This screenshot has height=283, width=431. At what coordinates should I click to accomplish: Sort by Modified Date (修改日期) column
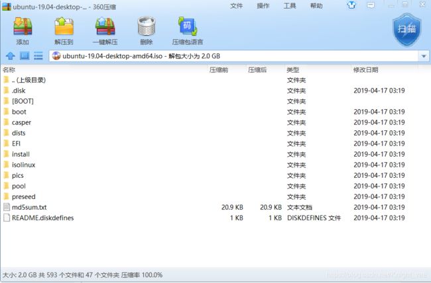point(365,69)
